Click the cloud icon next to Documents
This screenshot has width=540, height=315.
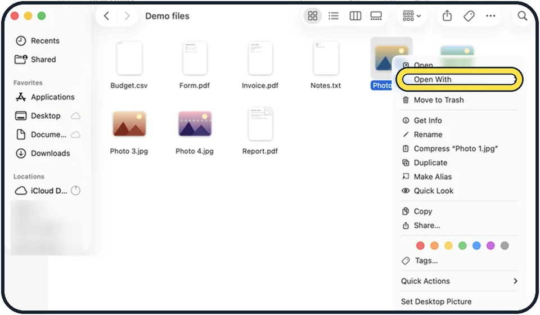(x=75, y=134)
